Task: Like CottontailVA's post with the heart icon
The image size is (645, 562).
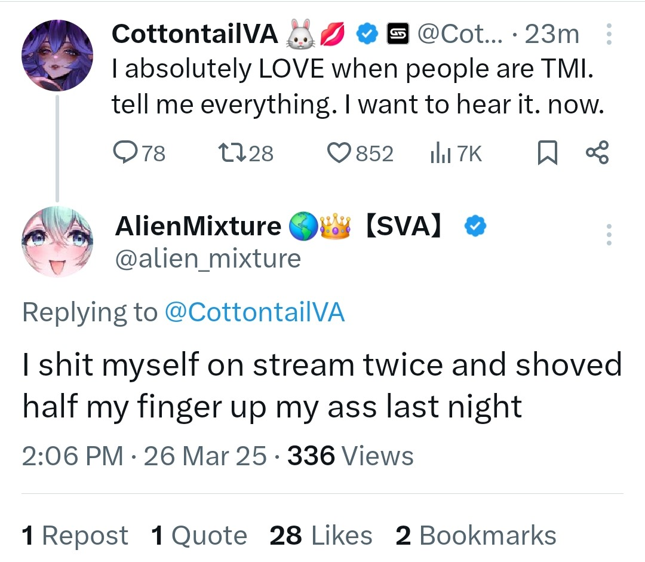Action: coord(339,154)
